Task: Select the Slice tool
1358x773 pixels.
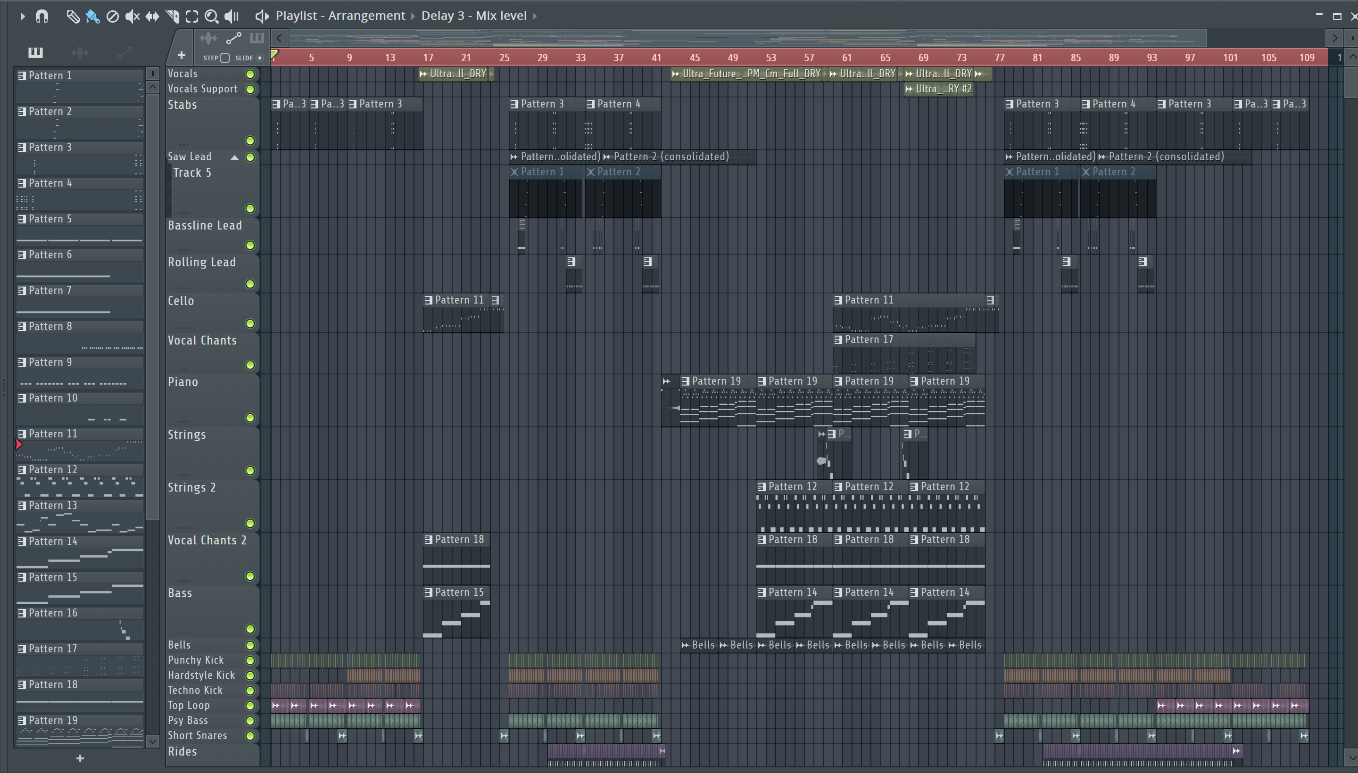Action: (x=172, y=16)
